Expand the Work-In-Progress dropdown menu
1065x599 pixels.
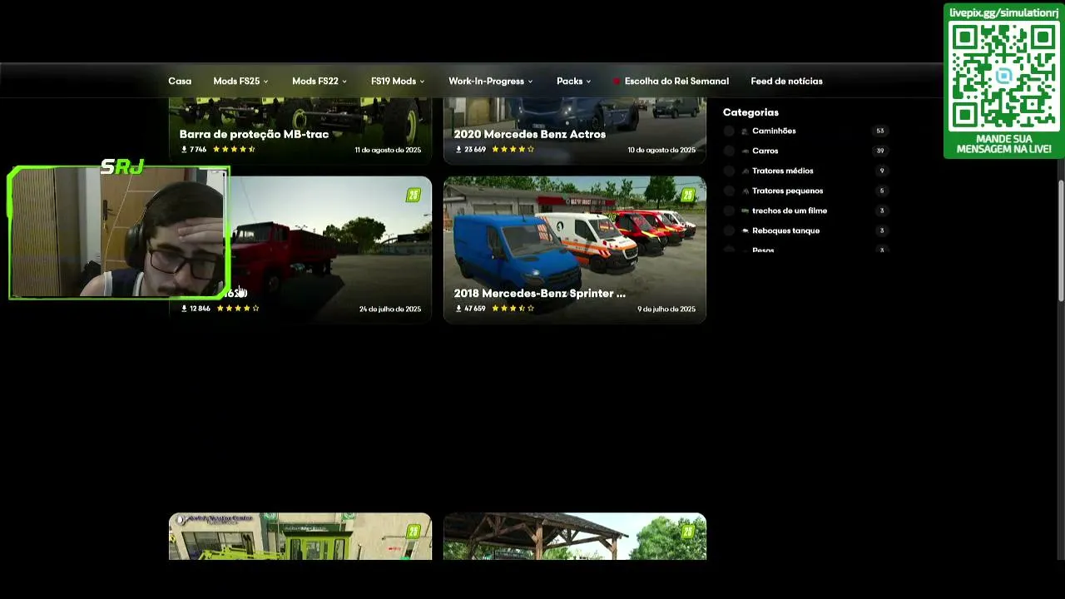pos(491,82)
